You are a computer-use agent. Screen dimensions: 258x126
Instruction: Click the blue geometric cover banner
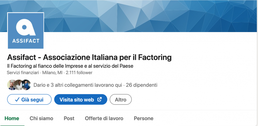click(x=150, y=16)
